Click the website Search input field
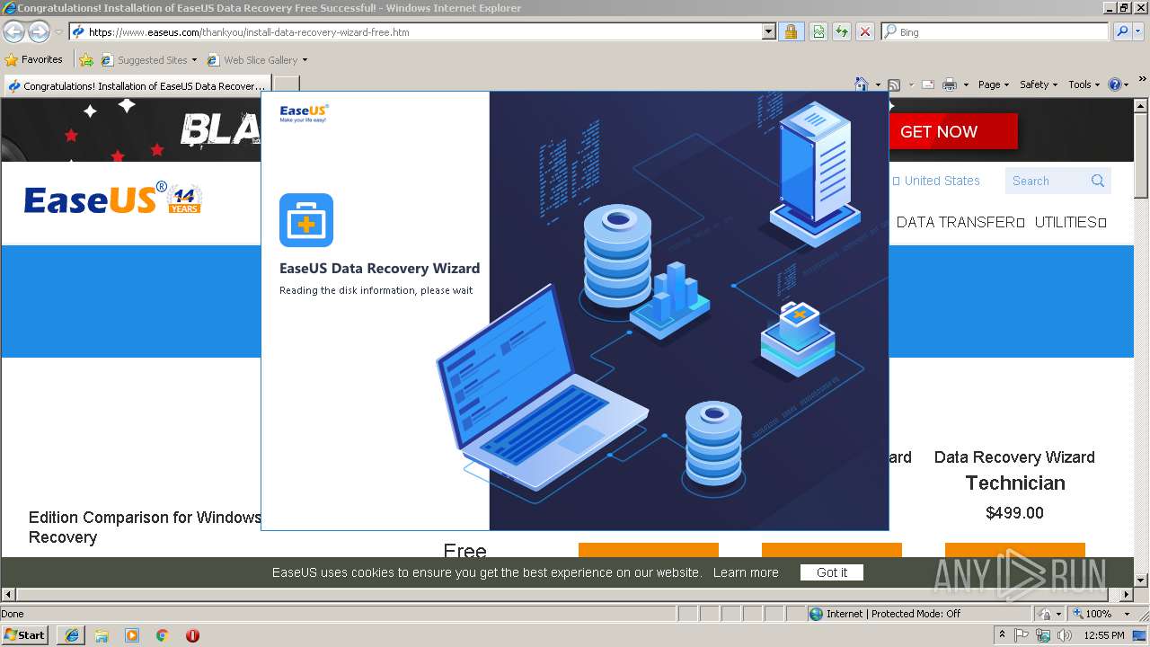The width and height of the screenshot is (1150, 647). 1048,181
